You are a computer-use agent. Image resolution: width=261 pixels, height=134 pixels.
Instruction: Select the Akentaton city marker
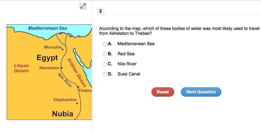(62, 68)
